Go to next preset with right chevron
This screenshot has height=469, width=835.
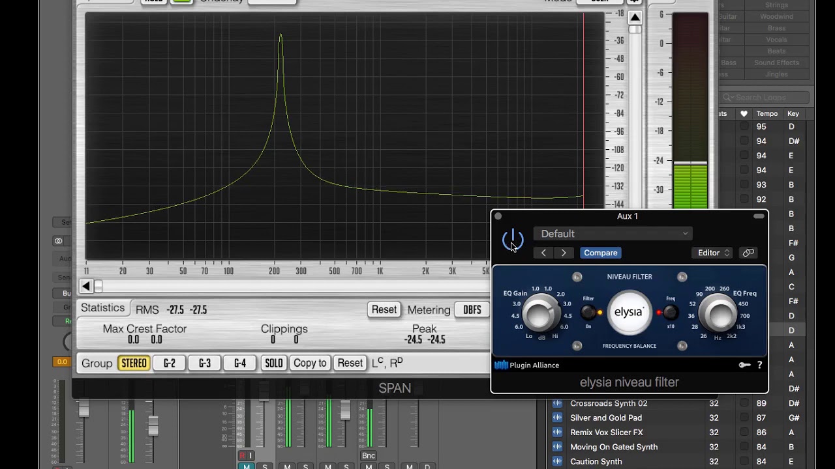[564, 253]
